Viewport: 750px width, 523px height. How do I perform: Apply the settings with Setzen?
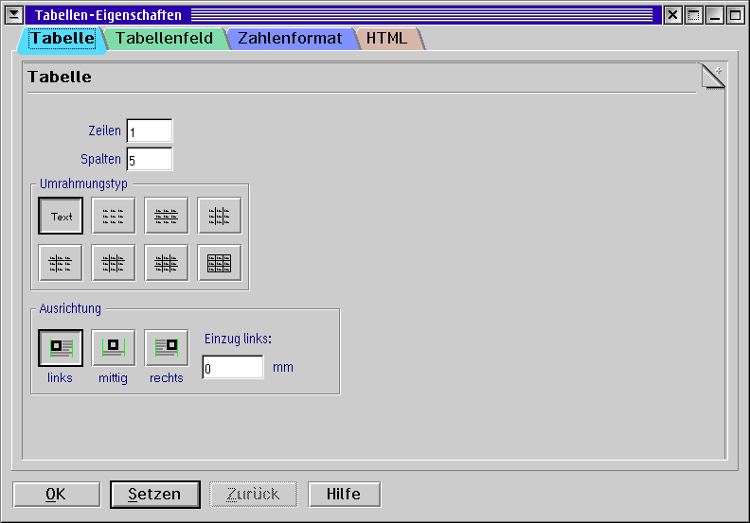[x=155, y=495]
